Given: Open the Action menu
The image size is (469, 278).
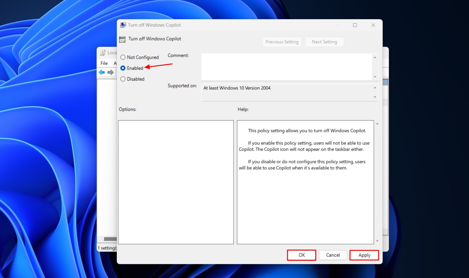Looking at the screenshot, I should [x=115, y=63].
